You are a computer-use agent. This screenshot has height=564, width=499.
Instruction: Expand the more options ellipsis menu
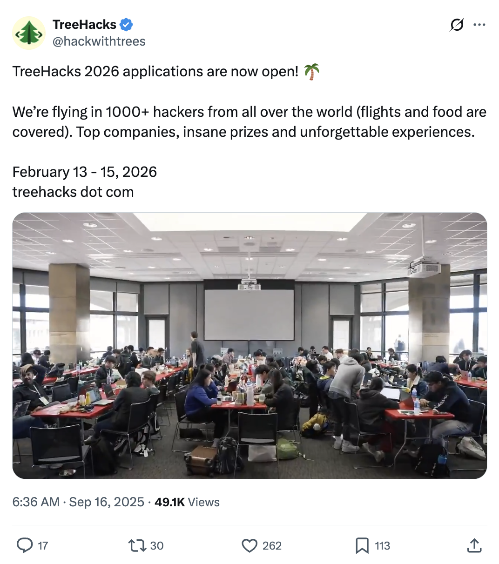[x=479, y=25]
